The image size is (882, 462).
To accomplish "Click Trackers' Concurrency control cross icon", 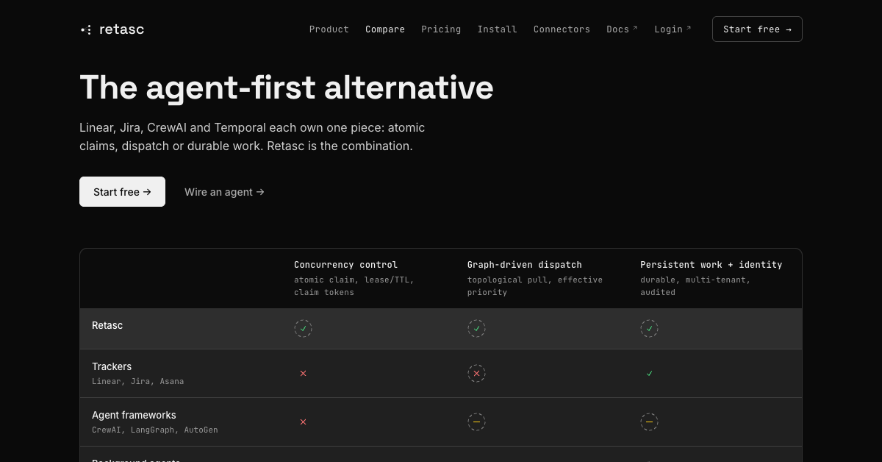I will tap(303, 374).
